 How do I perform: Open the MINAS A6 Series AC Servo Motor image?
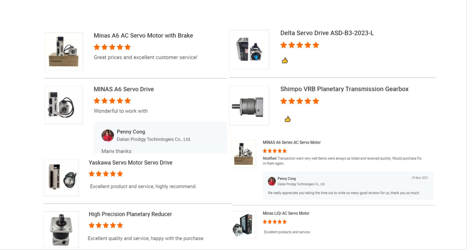pyautogui.click(x=244, y=154)
